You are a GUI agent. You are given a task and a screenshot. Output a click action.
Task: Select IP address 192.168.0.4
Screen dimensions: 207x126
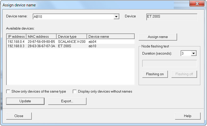pos(16,42)
